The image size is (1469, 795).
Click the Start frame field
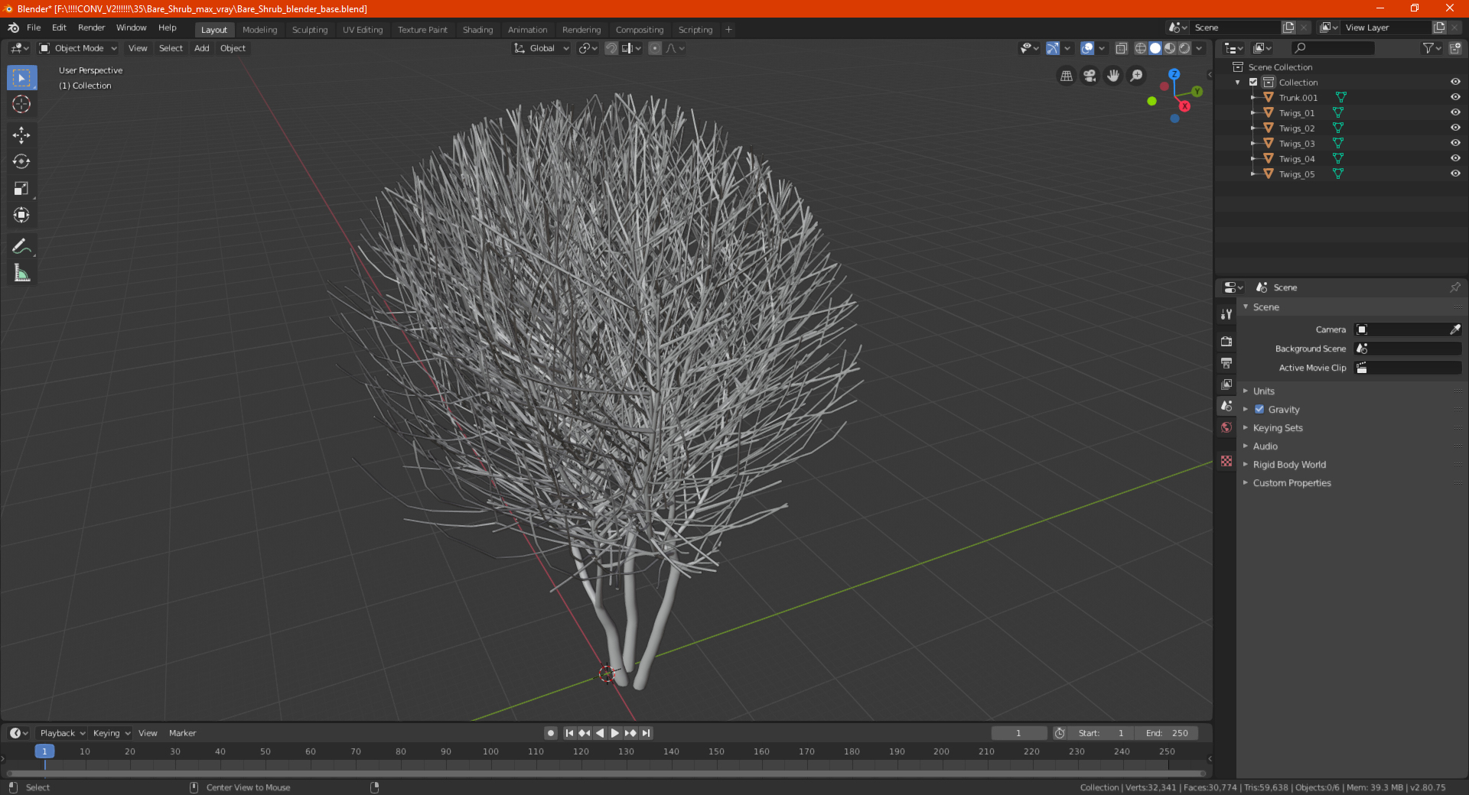[x=1101, y=733]
